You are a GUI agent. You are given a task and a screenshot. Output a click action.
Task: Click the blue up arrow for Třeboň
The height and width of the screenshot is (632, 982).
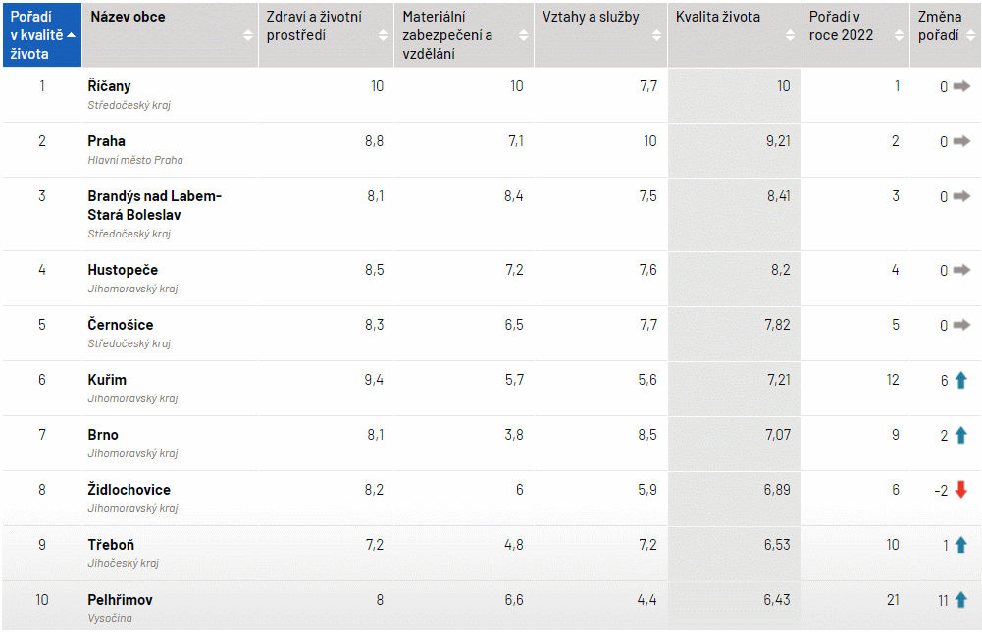pyautogui.click(x=961, y=545)
